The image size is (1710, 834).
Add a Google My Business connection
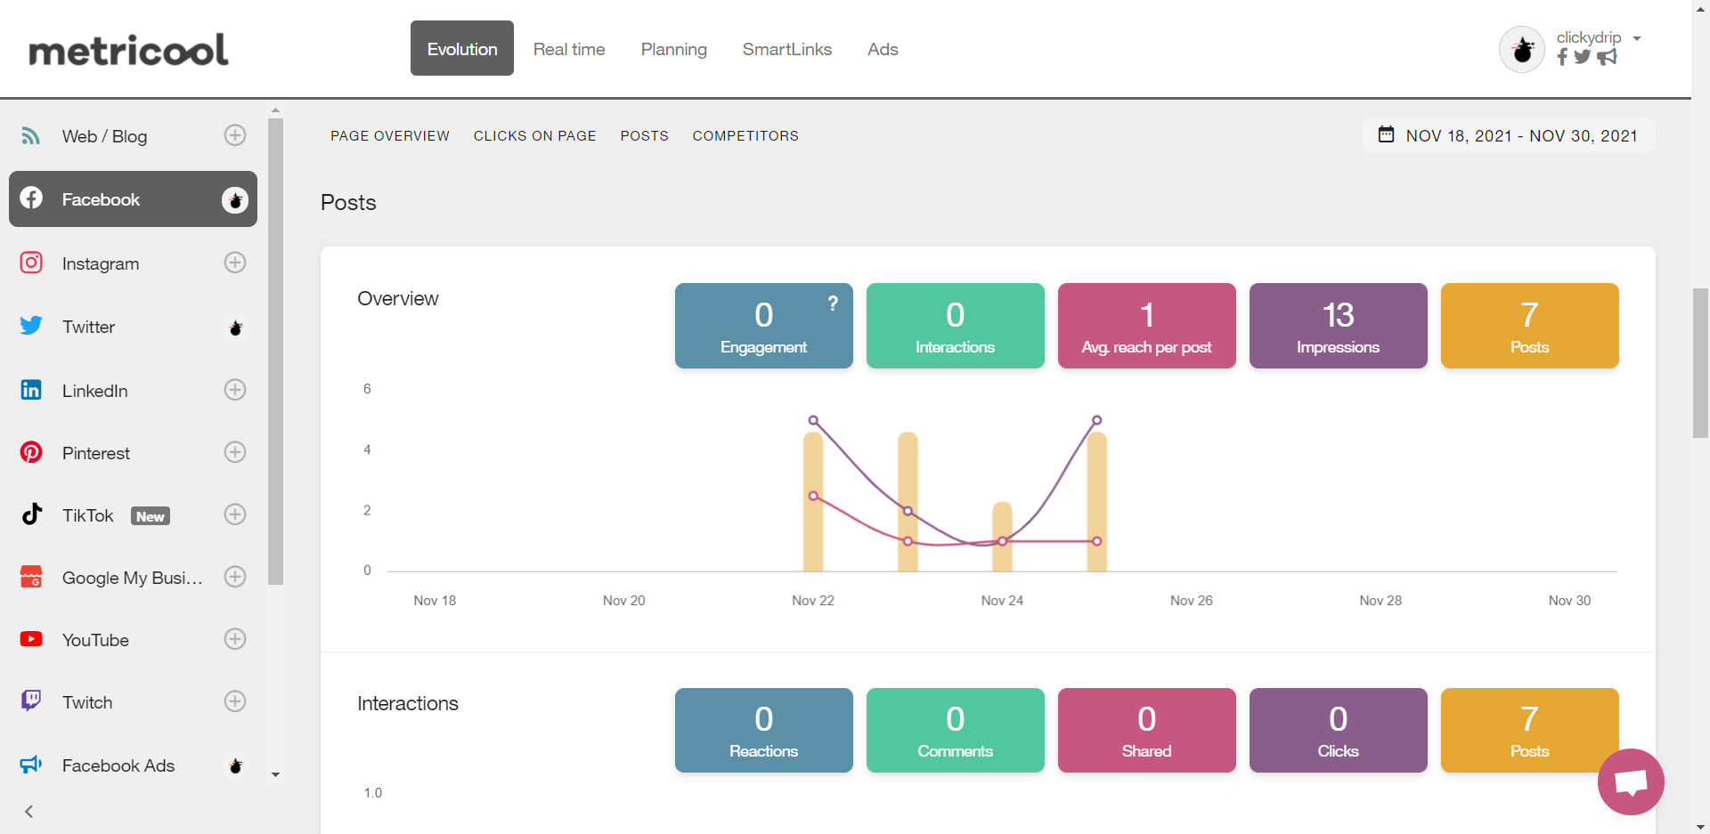235,577
